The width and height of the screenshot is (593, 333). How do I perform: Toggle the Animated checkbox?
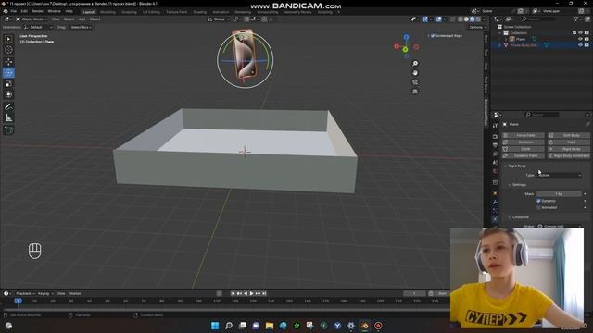(538, 207)
